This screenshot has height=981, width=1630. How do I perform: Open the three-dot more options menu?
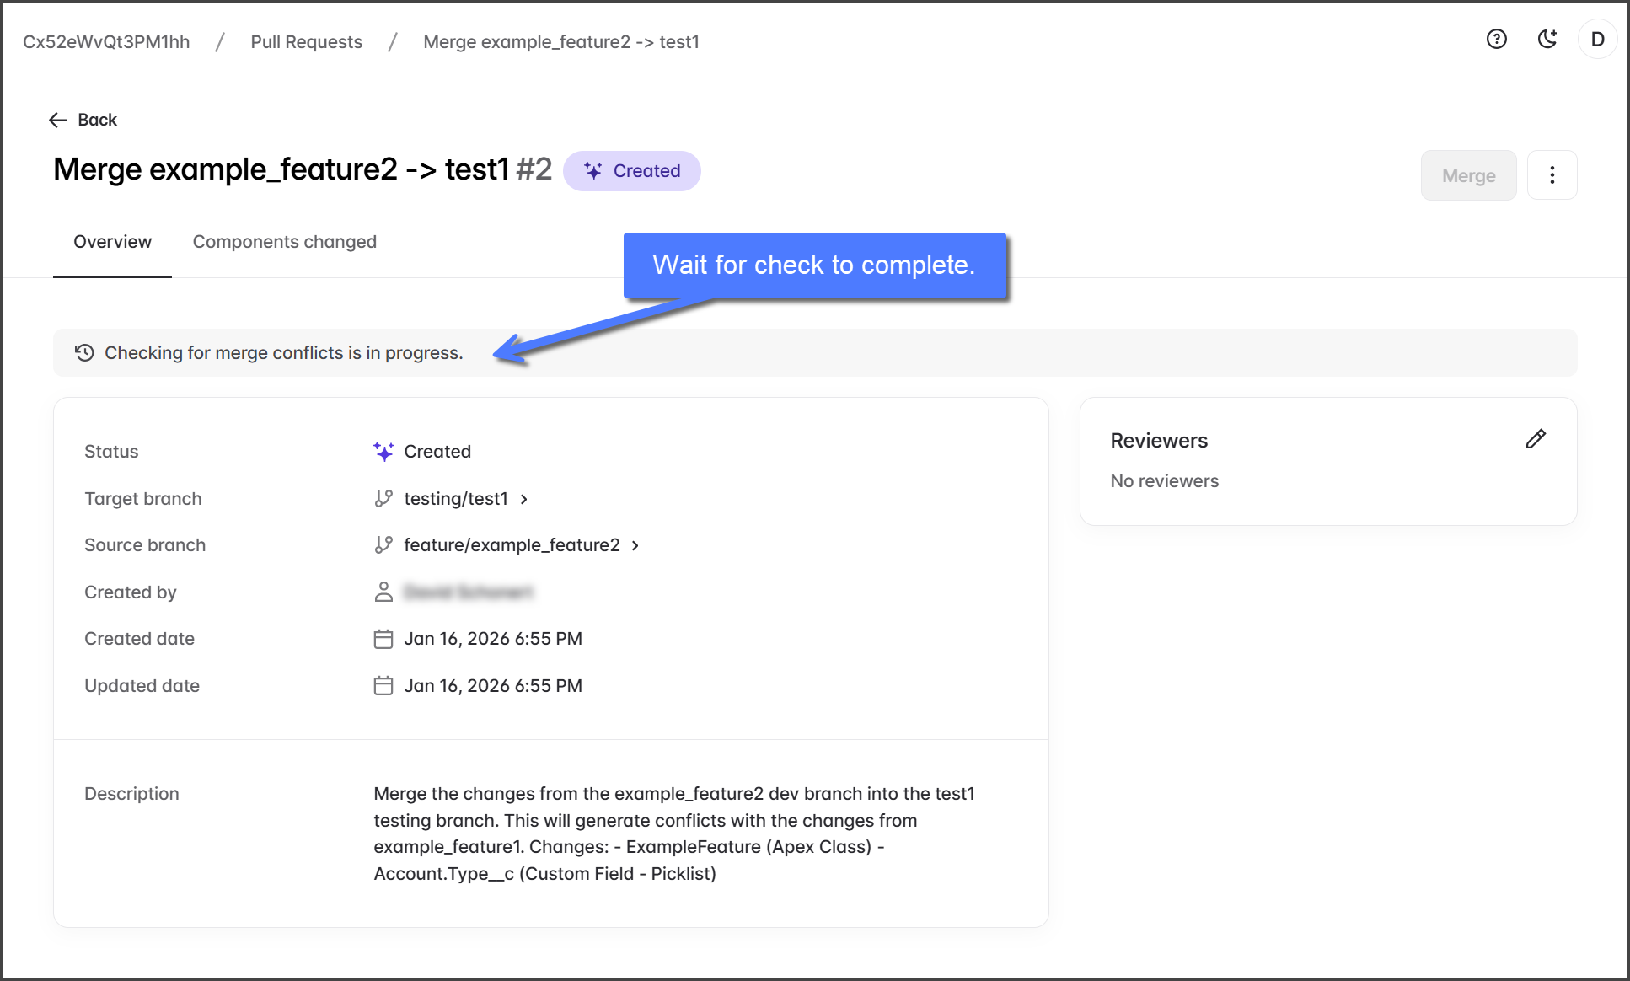click(1552, 175)
